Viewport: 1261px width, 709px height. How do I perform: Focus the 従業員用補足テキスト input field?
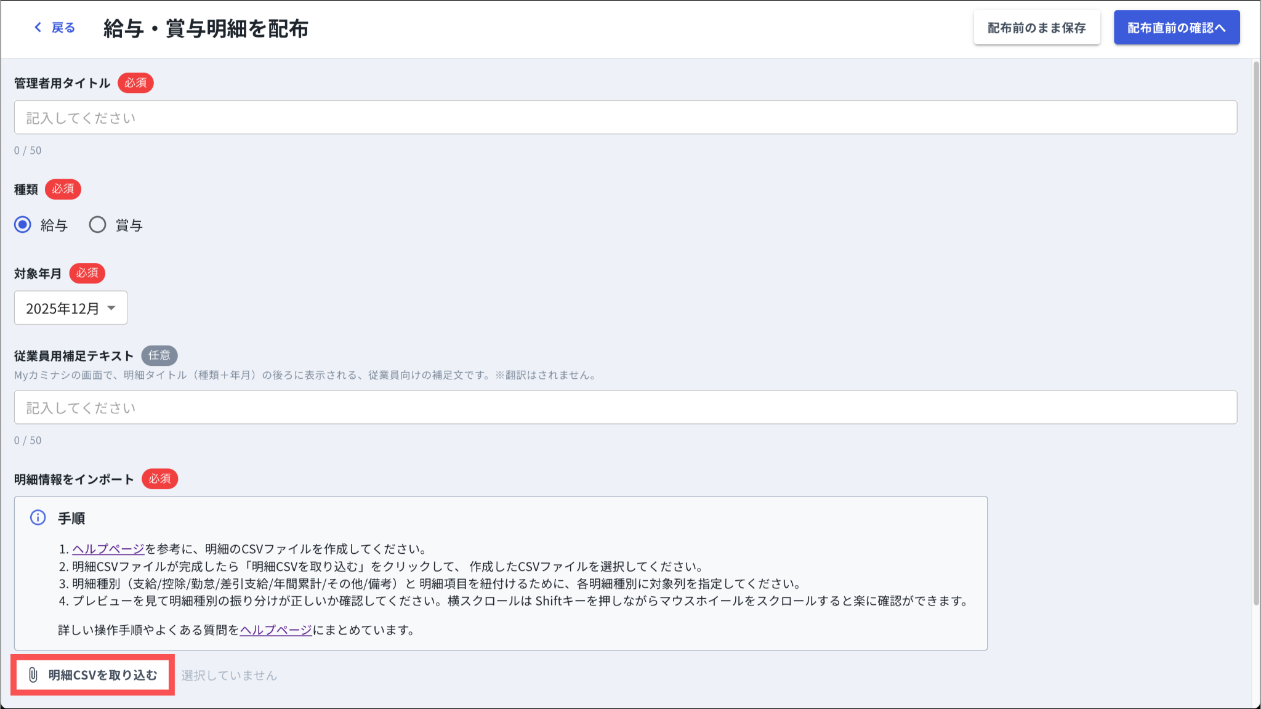point(625,408)
